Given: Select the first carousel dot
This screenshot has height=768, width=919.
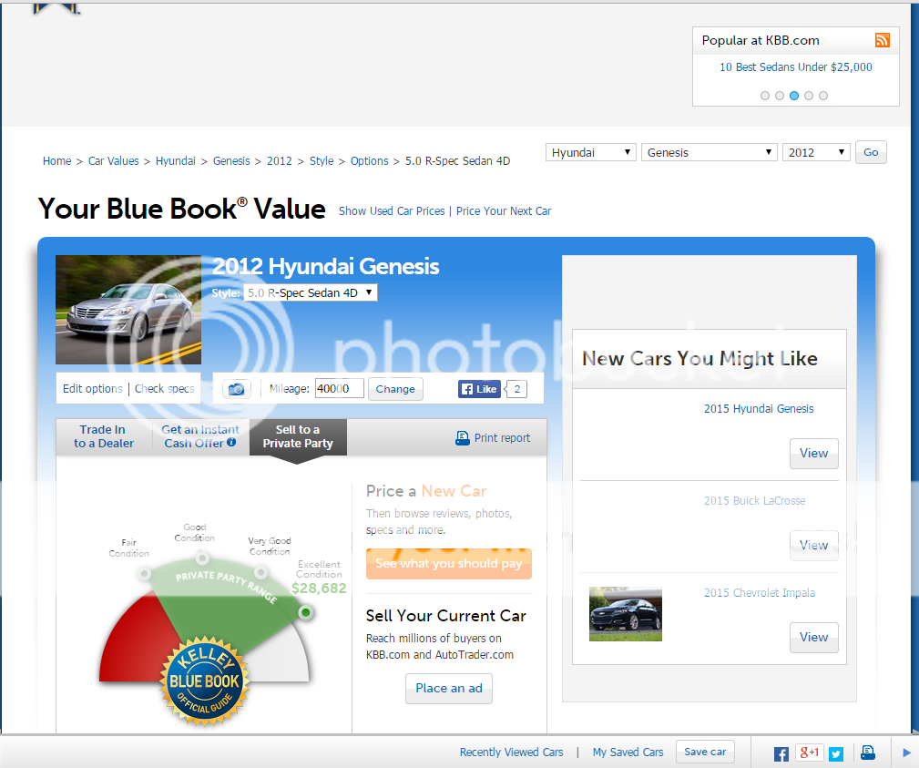Looking at the screenshot, I should pyautogui.click(x=765, y=96).
